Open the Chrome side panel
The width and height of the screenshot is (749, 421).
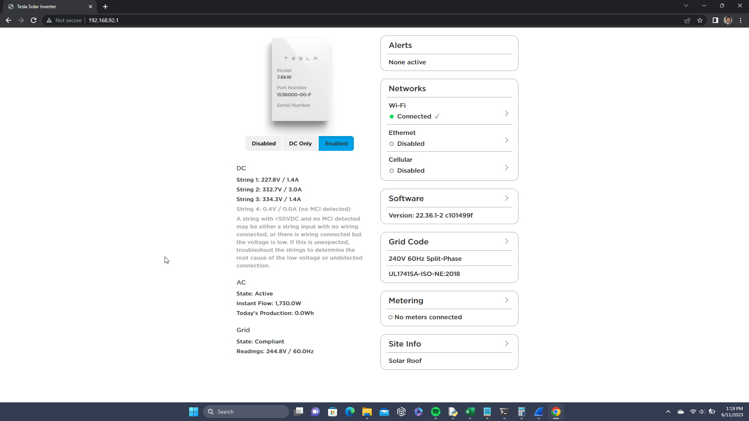[715, 20]
